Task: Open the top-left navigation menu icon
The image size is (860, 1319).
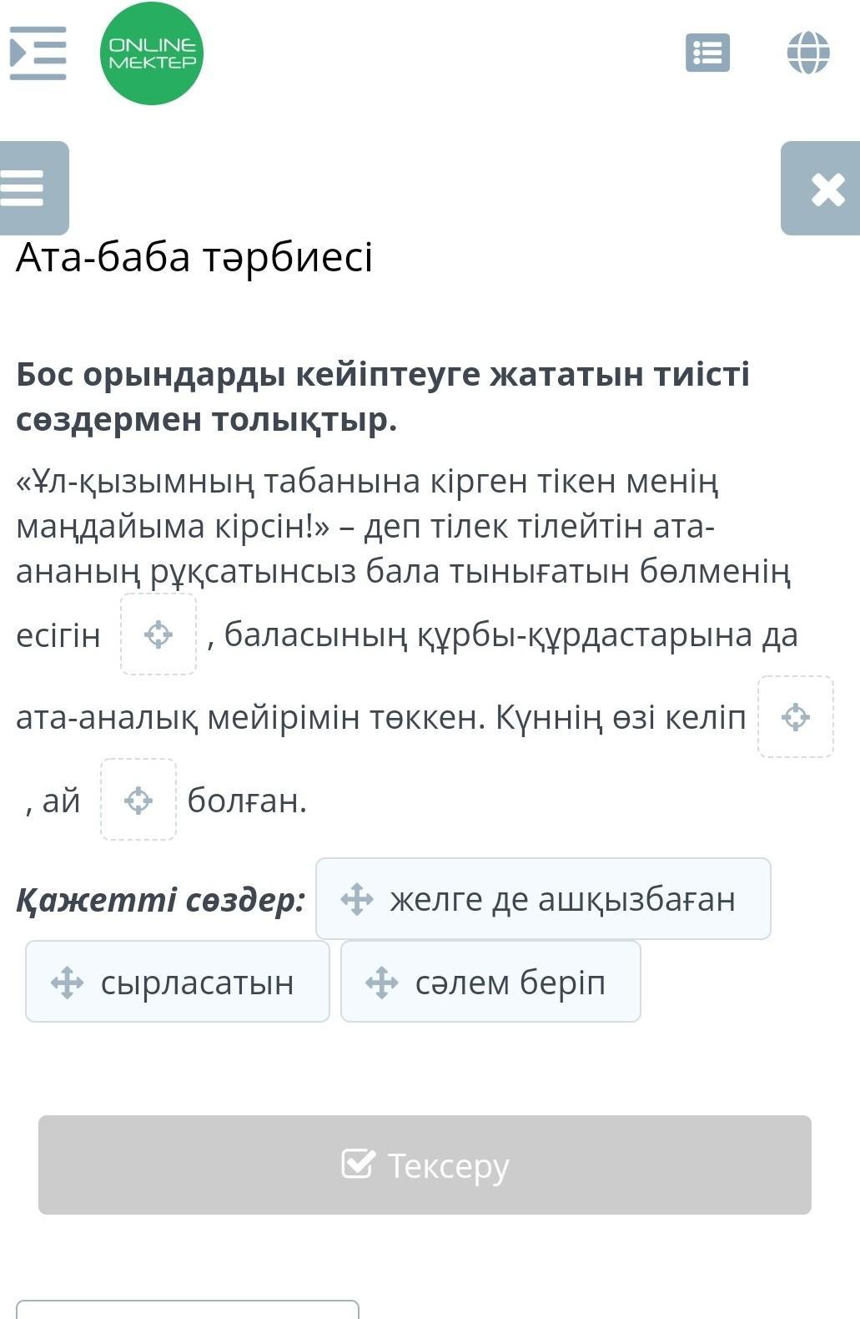Action: (x=38, y=53)
